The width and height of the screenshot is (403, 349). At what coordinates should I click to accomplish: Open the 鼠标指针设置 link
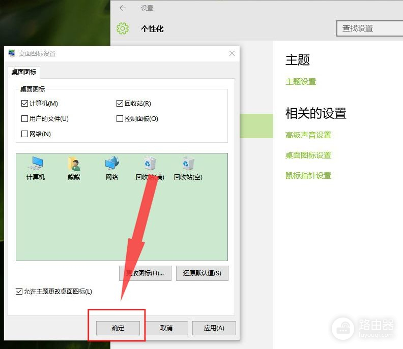coord(308,176)
